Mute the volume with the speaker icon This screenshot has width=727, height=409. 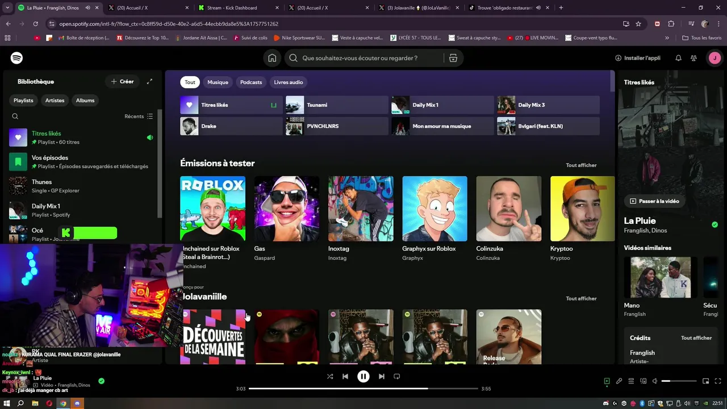click(655, 381)
